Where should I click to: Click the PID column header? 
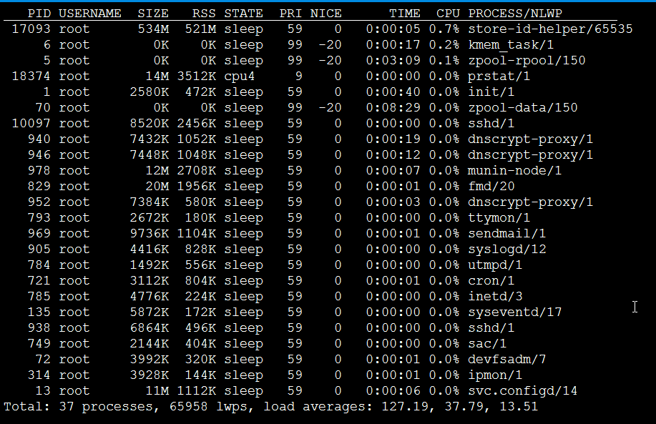click(39, 14)
